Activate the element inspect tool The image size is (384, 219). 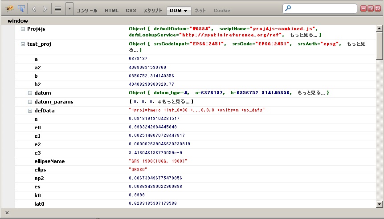coord(21,8)
